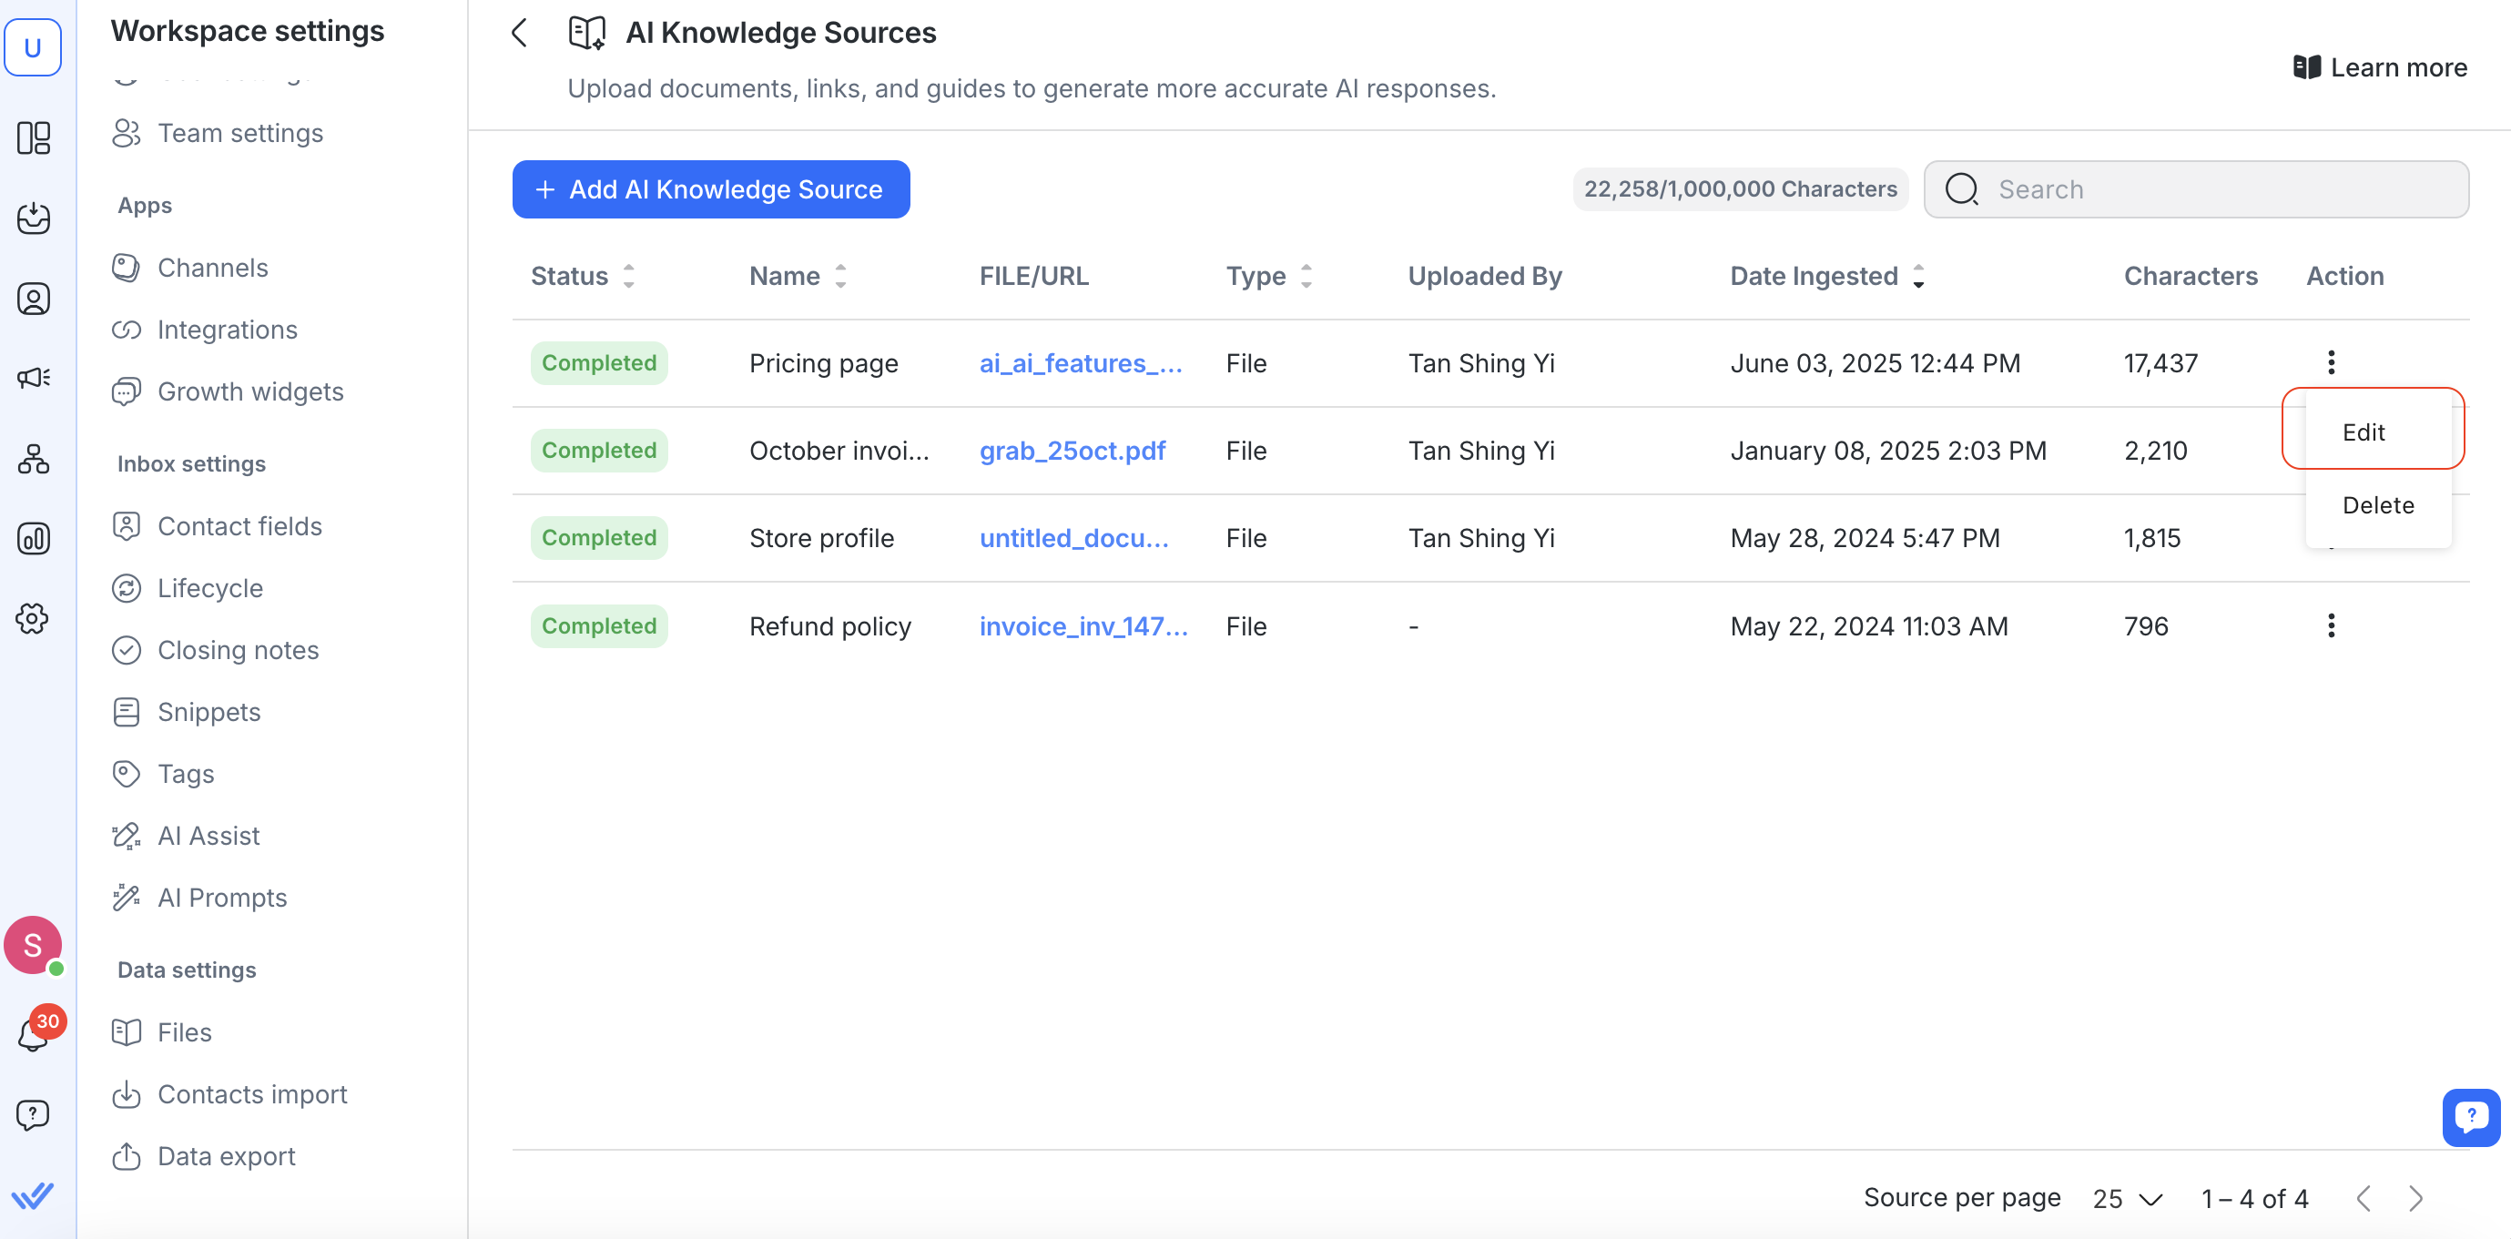Open the Reports chart icon
2511x1239 pixels.
coord(33,538)
